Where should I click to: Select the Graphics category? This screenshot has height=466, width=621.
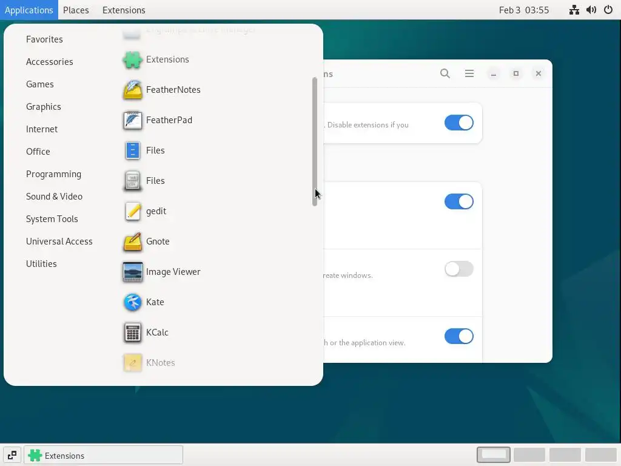44,107
